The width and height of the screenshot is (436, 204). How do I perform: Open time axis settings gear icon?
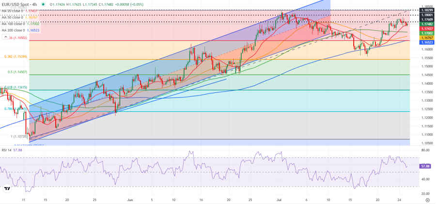pos(428,200)
